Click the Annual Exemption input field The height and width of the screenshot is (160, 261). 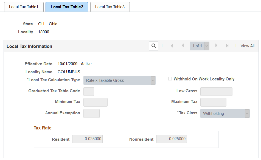click(x=91, y=113)
